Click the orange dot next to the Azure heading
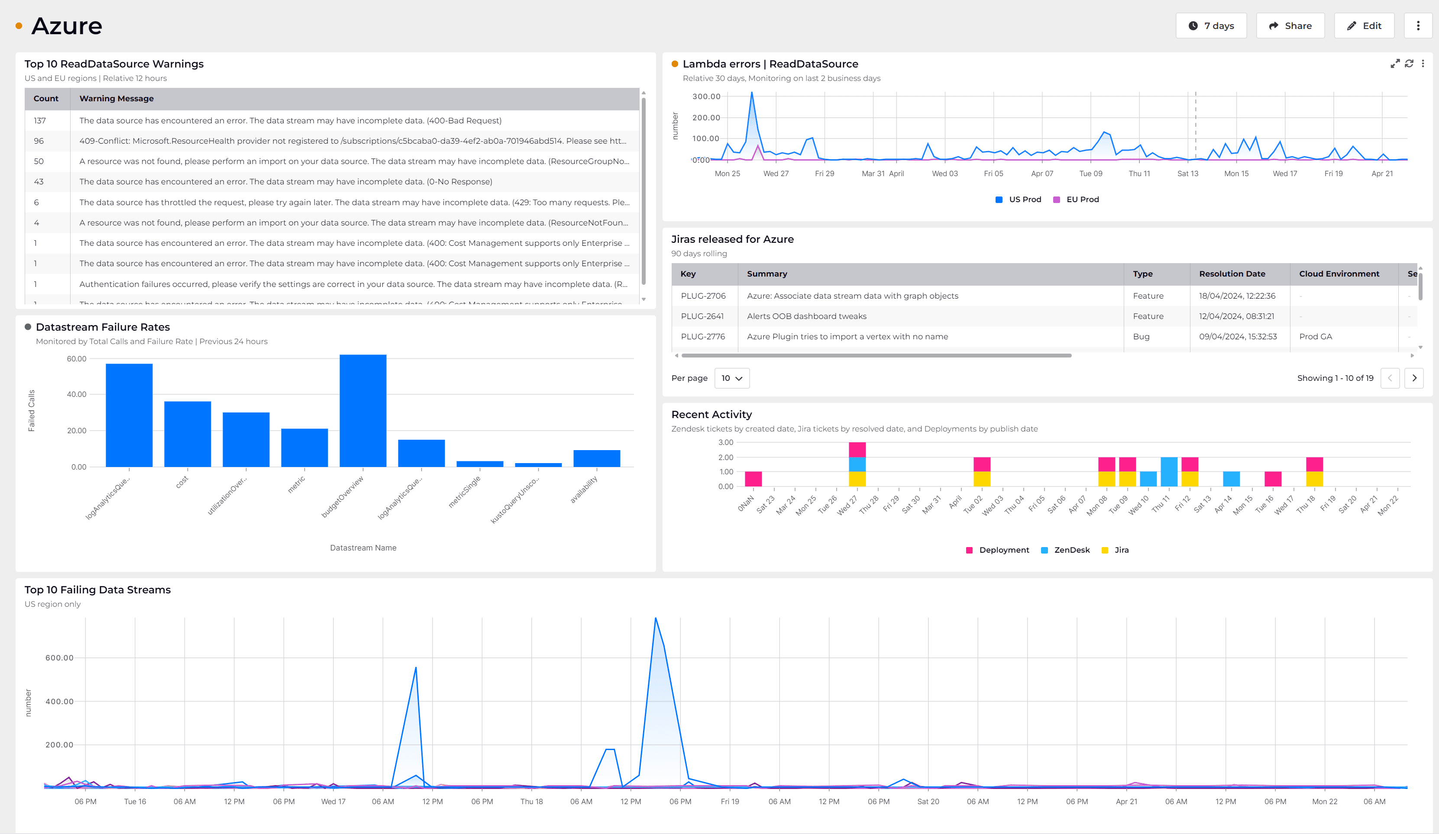Image resolution: width=1439 pixels, height=834 pixels. click(x=19, y=26)
